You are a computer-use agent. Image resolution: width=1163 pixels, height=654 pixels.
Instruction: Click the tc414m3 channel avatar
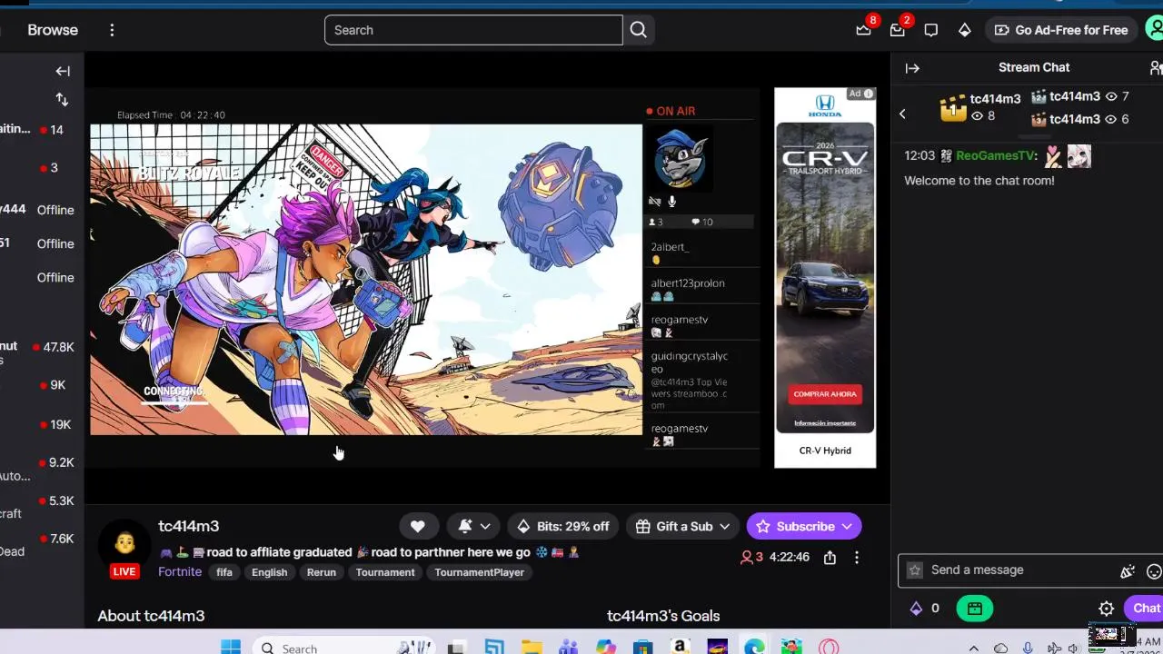pos(124,543)
